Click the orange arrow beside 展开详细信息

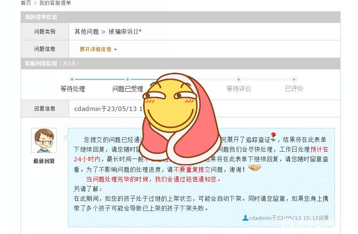[x=115, y=50]
